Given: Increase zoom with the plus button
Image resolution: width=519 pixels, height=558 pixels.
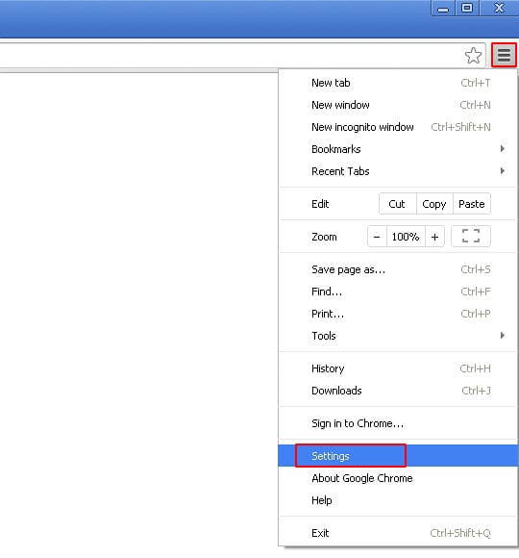Looking at the screenshot, I should click(434, 237).
